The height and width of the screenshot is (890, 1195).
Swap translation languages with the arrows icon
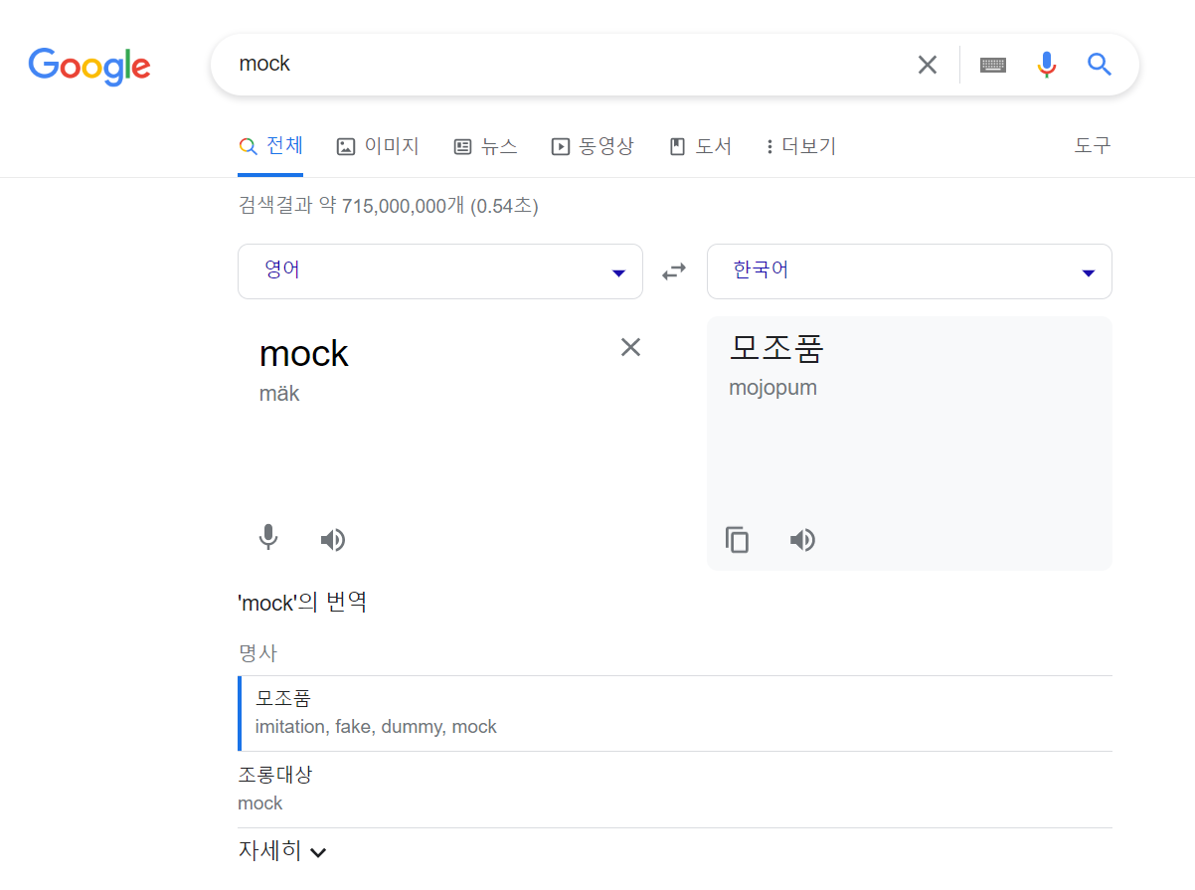click(674, 270)
